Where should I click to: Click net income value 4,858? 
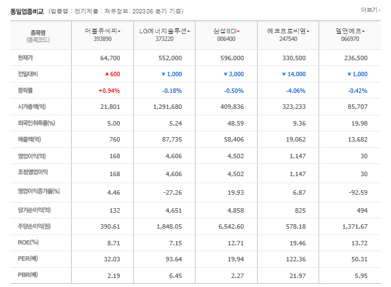click(236, 211)
